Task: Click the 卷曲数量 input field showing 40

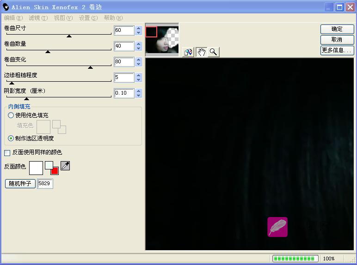Action: [x=124, y=46]
